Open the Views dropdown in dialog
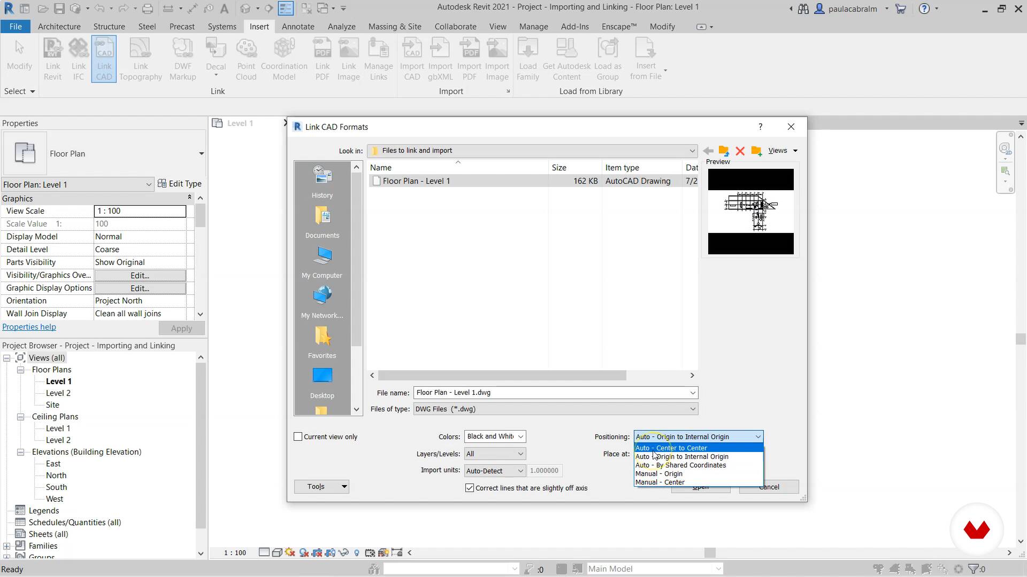1027x577 pixels. click(x=783, y=151)
